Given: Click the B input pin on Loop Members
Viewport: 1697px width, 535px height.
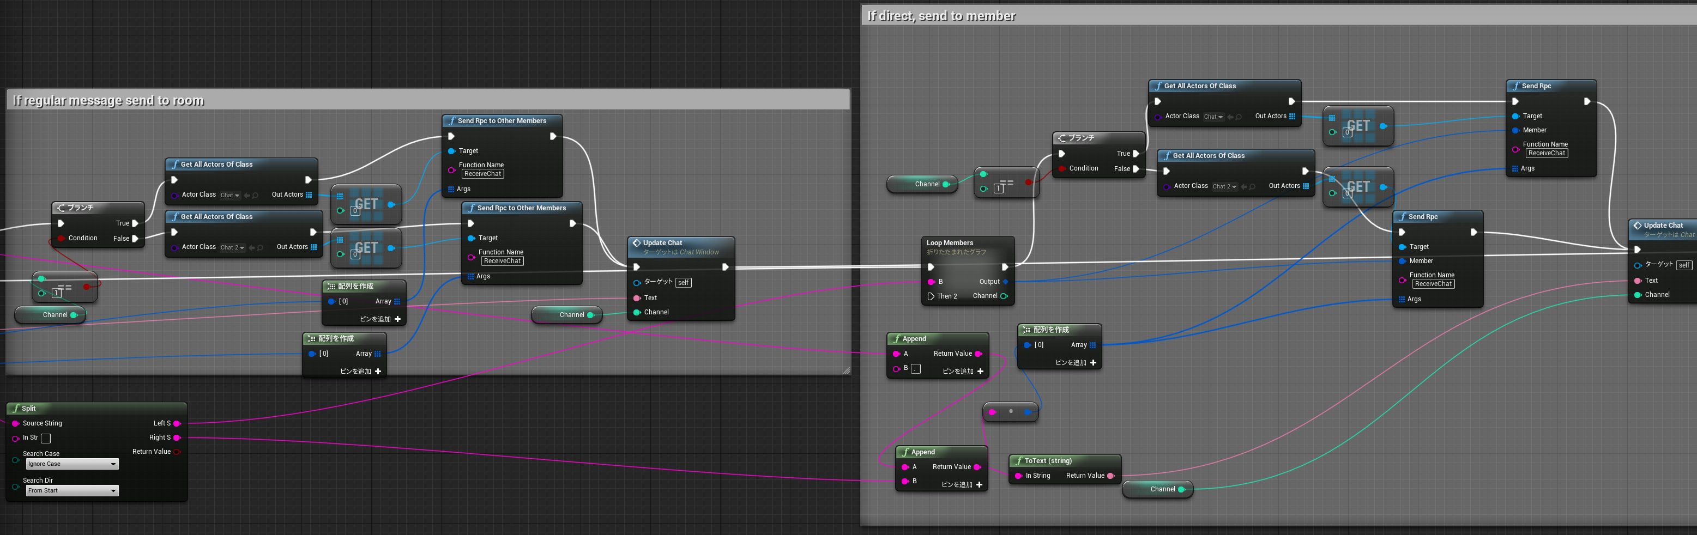Looking at the screenshot, I should (931, 282).
